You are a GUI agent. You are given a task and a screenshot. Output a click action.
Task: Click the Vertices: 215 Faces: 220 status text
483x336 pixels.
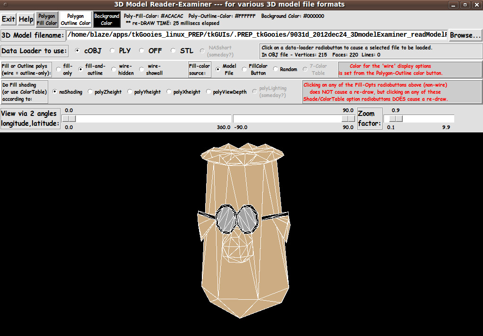(x=321, y=55)
